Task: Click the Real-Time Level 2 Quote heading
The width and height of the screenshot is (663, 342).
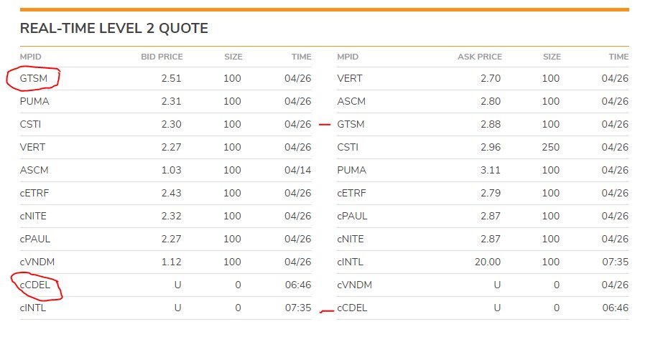Action: point(114,28)
